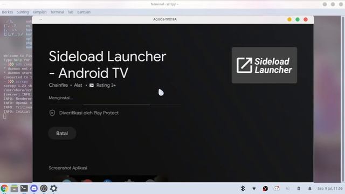Click the clock showing Sab 9 Jul, 11:56
The height and width of the screenshot is (194, 345).
tap(330, 189)
